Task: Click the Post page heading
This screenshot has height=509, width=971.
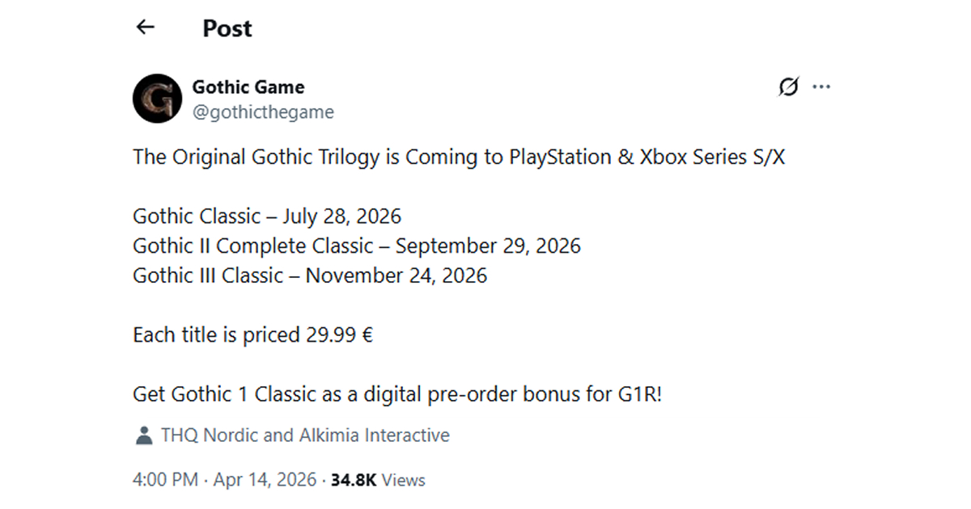Action: pyautogui.click(x=227, y=28)
